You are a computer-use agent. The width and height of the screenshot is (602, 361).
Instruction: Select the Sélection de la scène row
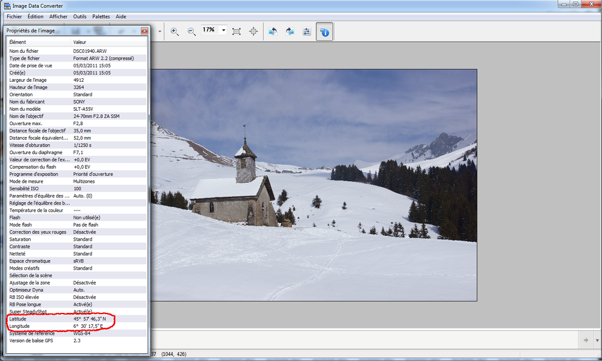(77, 276)
